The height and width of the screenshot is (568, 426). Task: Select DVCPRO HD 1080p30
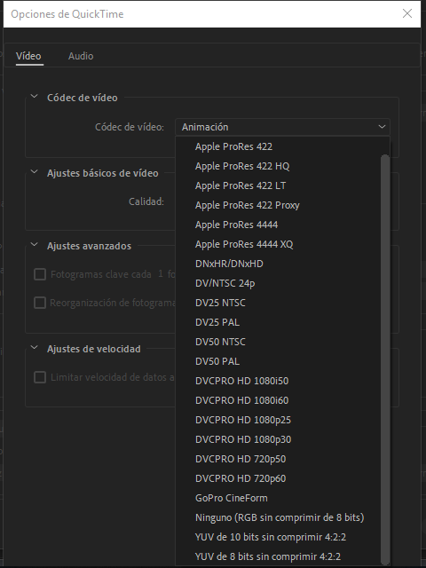278,440
